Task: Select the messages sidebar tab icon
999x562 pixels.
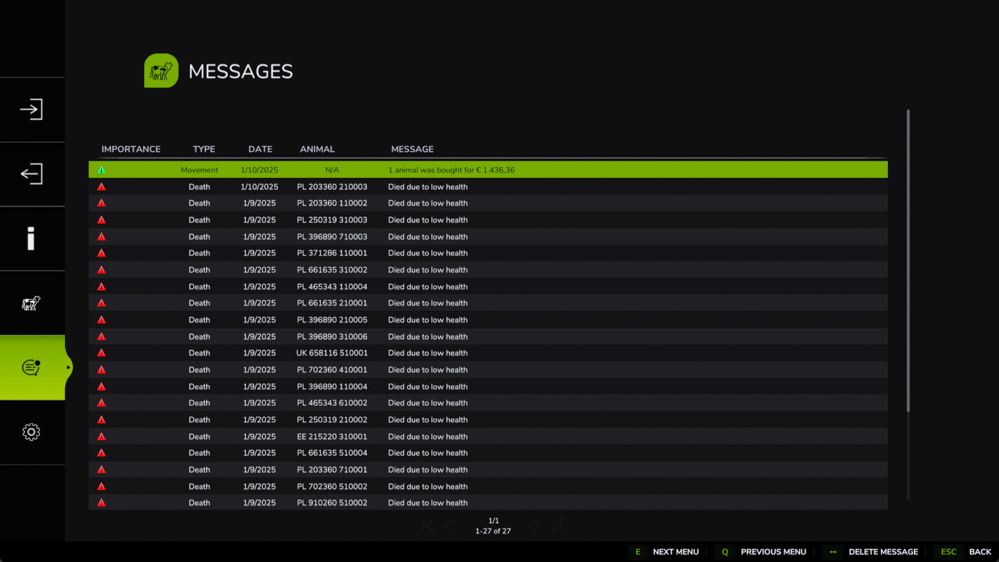Action: [x=31, y=368]
